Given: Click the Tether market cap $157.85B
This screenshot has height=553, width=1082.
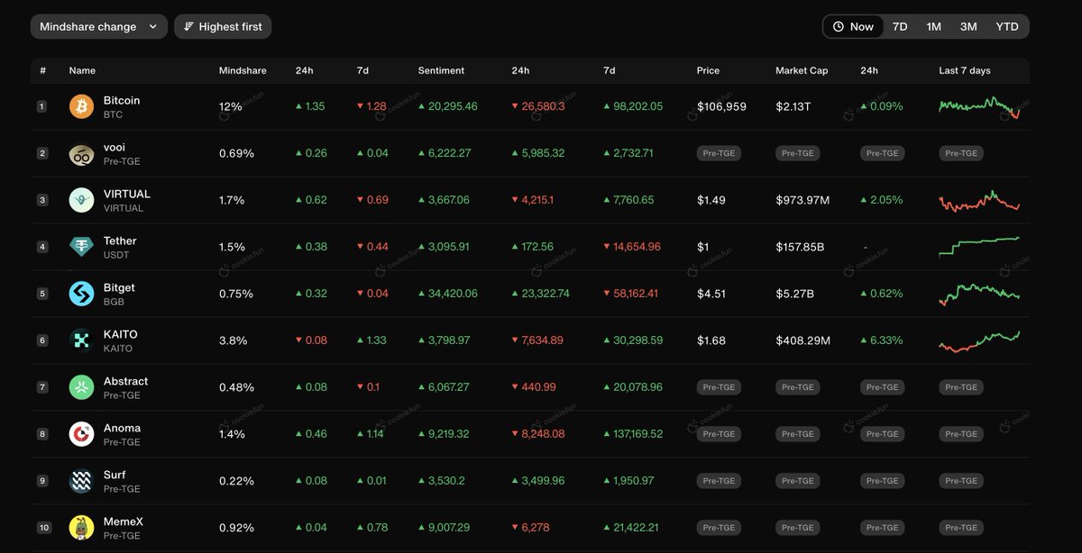Looking at the screenshot, I should point(800,247).
